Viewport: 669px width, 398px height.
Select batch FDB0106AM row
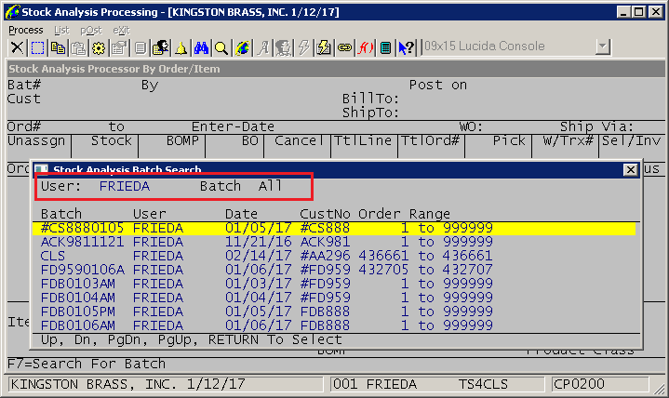(334, 325)
